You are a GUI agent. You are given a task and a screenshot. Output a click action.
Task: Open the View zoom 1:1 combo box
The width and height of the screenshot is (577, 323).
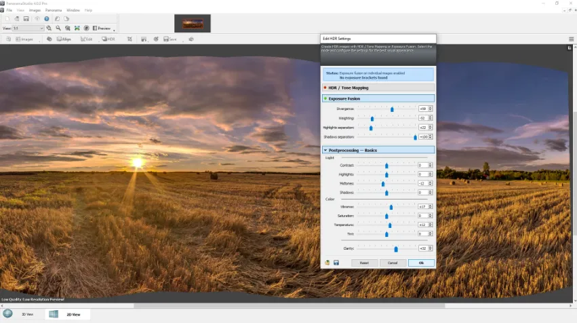(x=28, y=28)
